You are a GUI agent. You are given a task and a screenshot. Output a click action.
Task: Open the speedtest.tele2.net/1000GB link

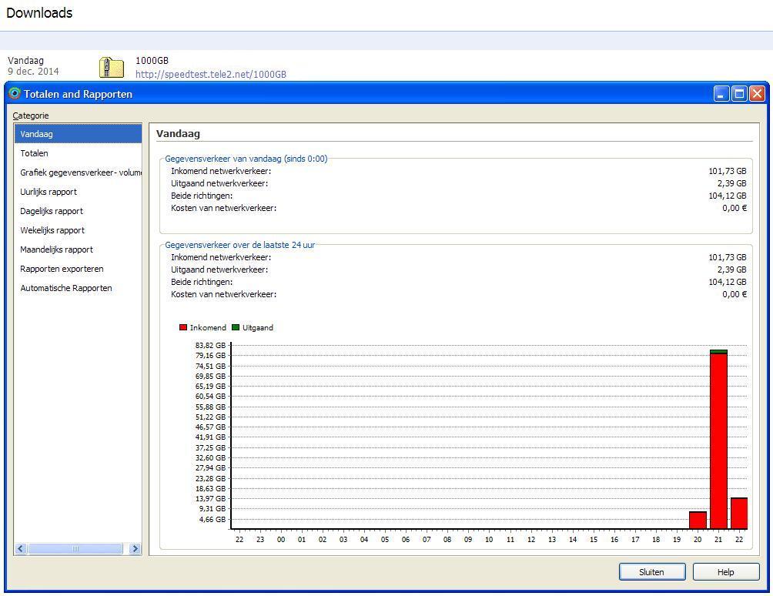[x=211, y=75]
